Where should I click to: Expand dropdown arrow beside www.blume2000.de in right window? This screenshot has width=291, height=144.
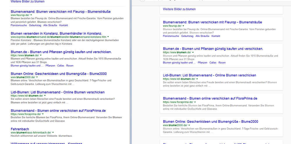tap(189, 125)
